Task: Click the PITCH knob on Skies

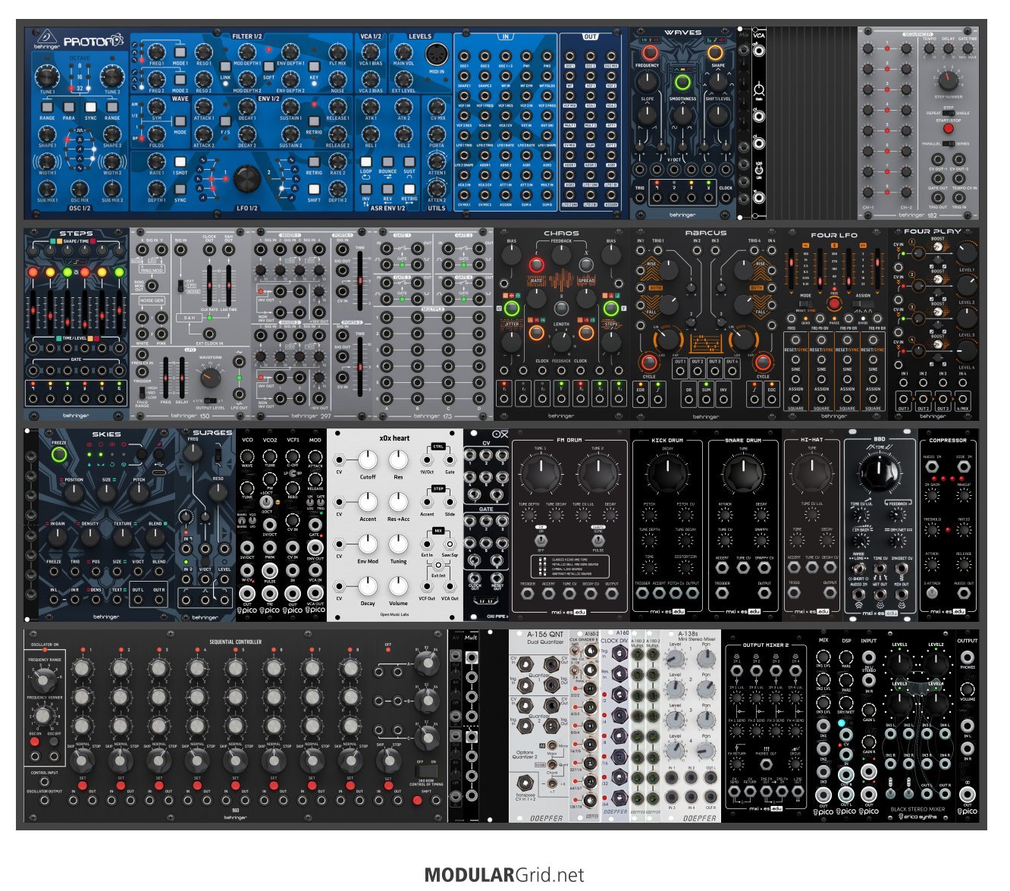Action: (x=140, y=492)
